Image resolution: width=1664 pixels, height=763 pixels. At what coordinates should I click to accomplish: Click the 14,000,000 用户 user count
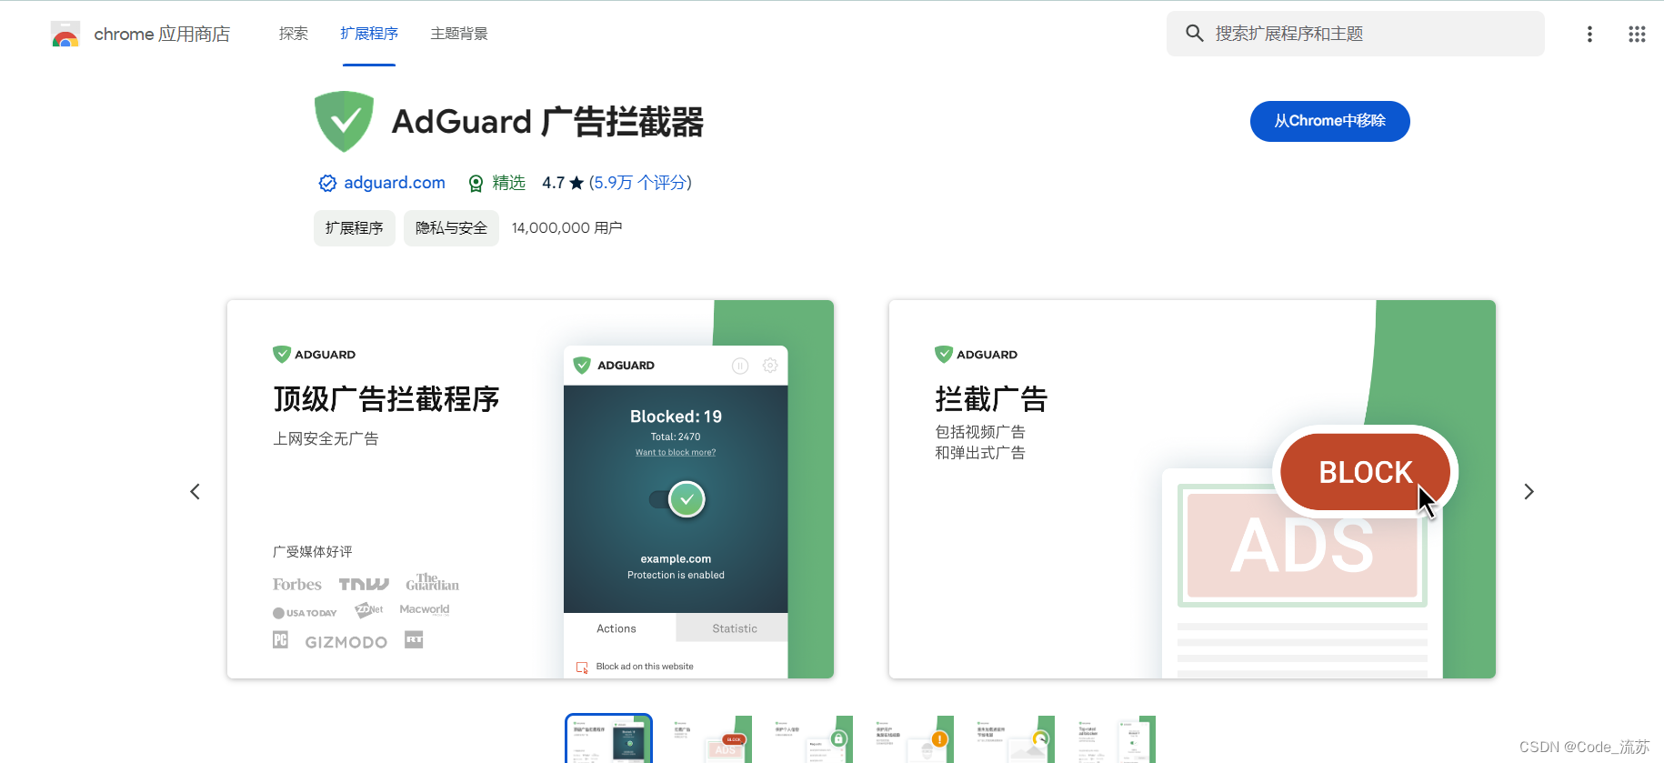pos(566,228)
